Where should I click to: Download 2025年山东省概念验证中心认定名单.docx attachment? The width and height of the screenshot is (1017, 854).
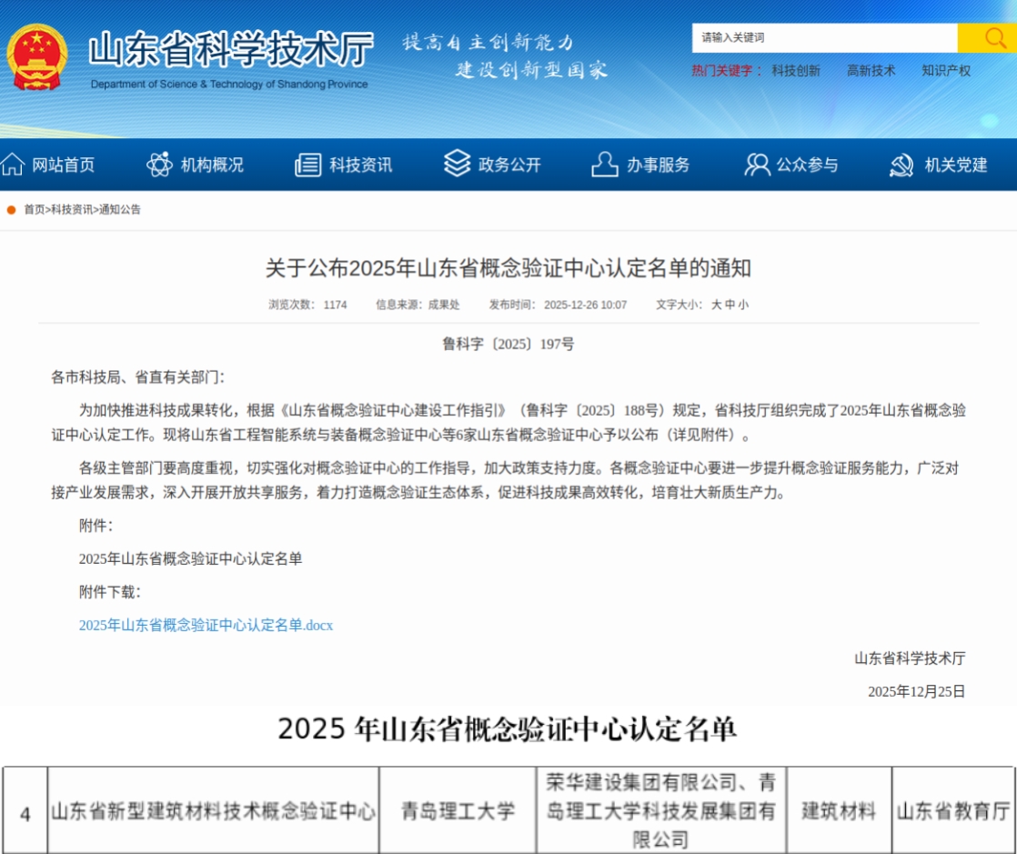206,626
